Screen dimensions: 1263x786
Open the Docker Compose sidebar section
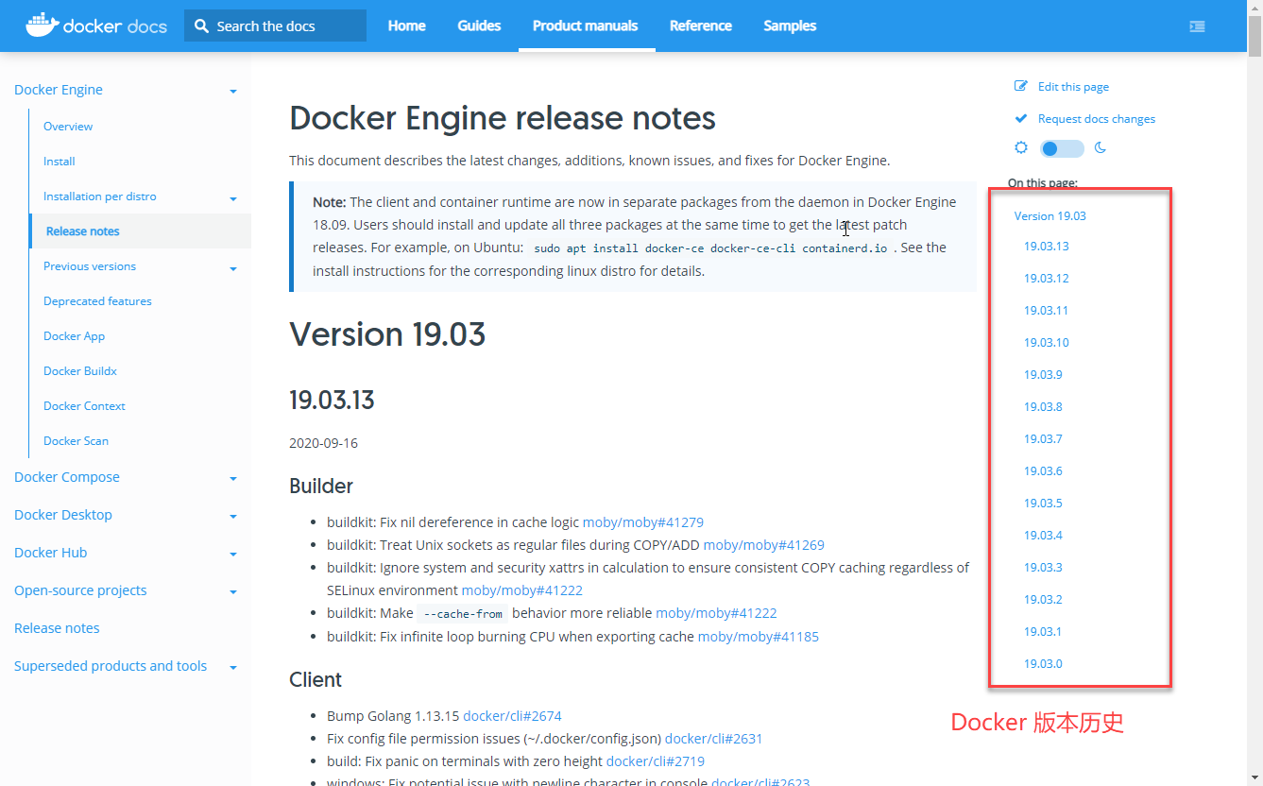click(67, 477)
